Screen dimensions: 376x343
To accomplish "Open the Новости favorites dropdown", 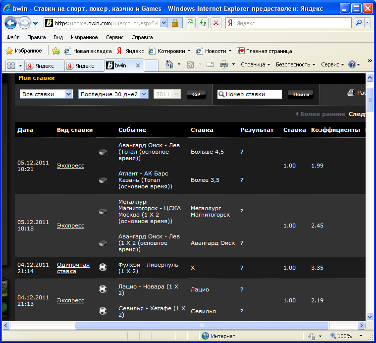I will point(214,51).
